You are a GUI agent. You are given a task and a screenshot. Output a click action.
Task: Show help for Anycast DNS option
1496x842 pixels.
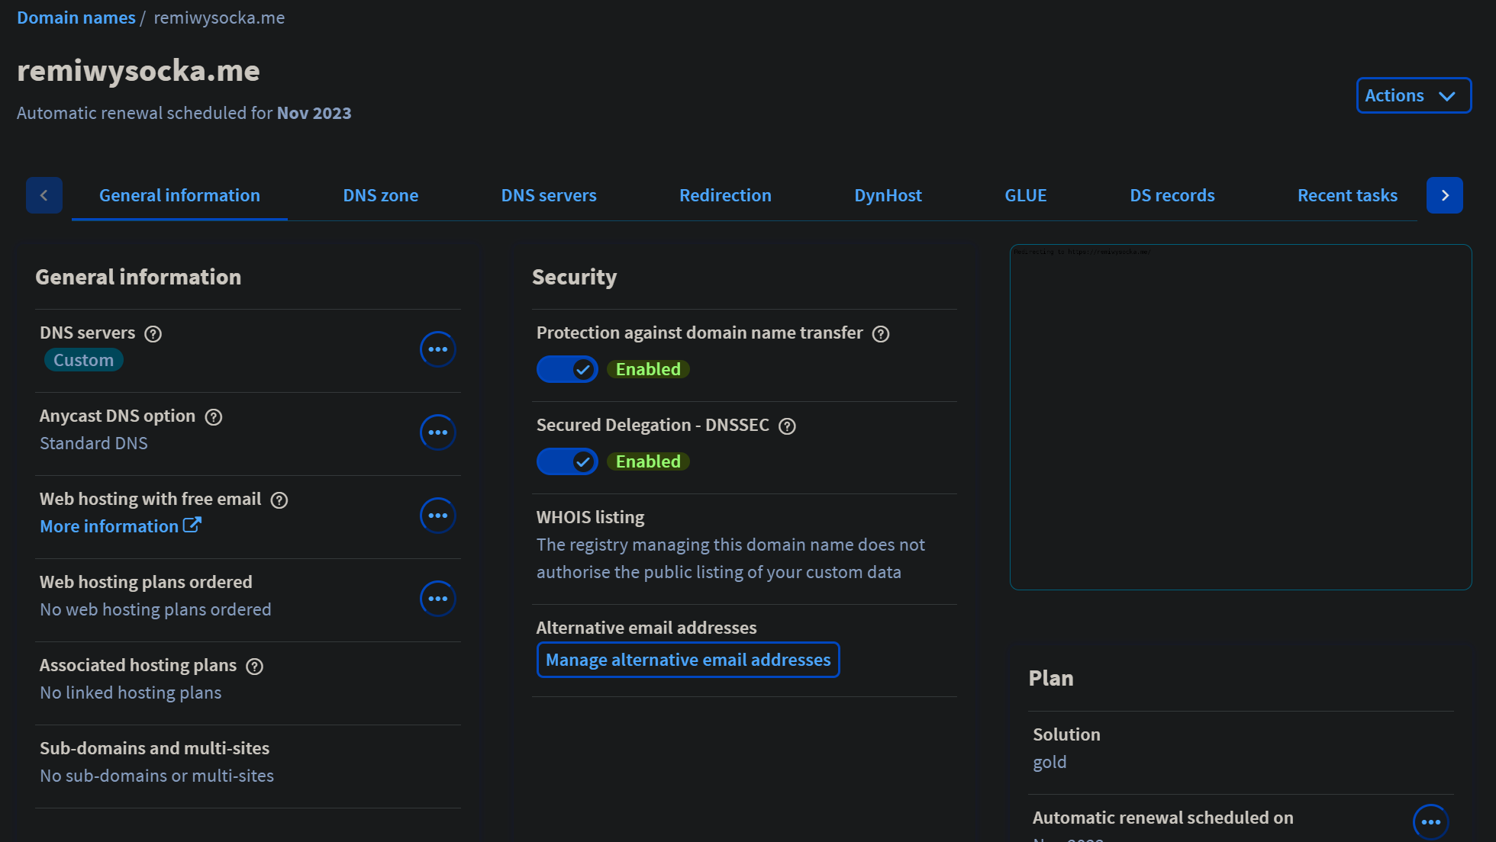click(214, 417)
